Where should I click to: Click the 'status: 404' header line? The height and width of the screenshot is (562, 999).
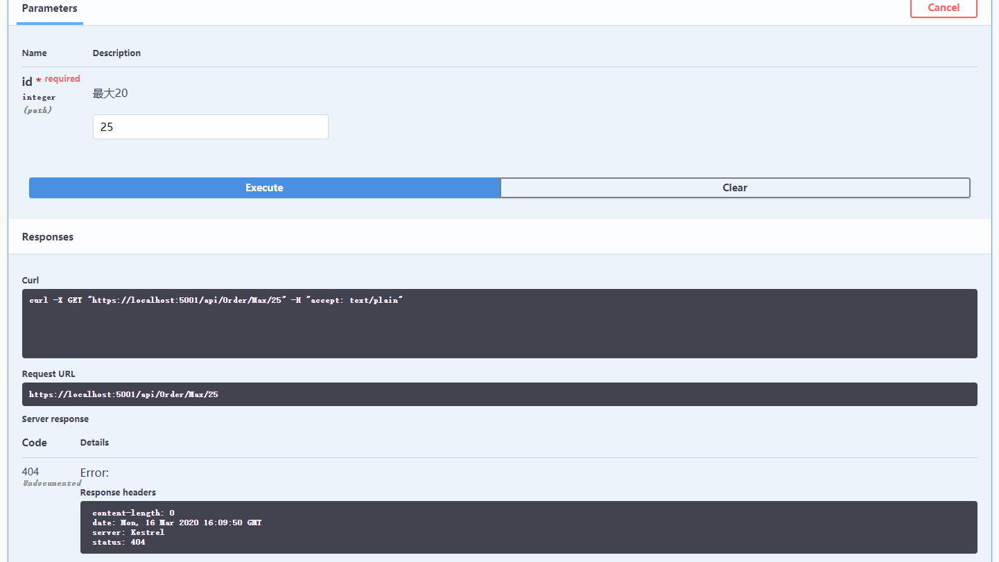[x=119, y=542]
